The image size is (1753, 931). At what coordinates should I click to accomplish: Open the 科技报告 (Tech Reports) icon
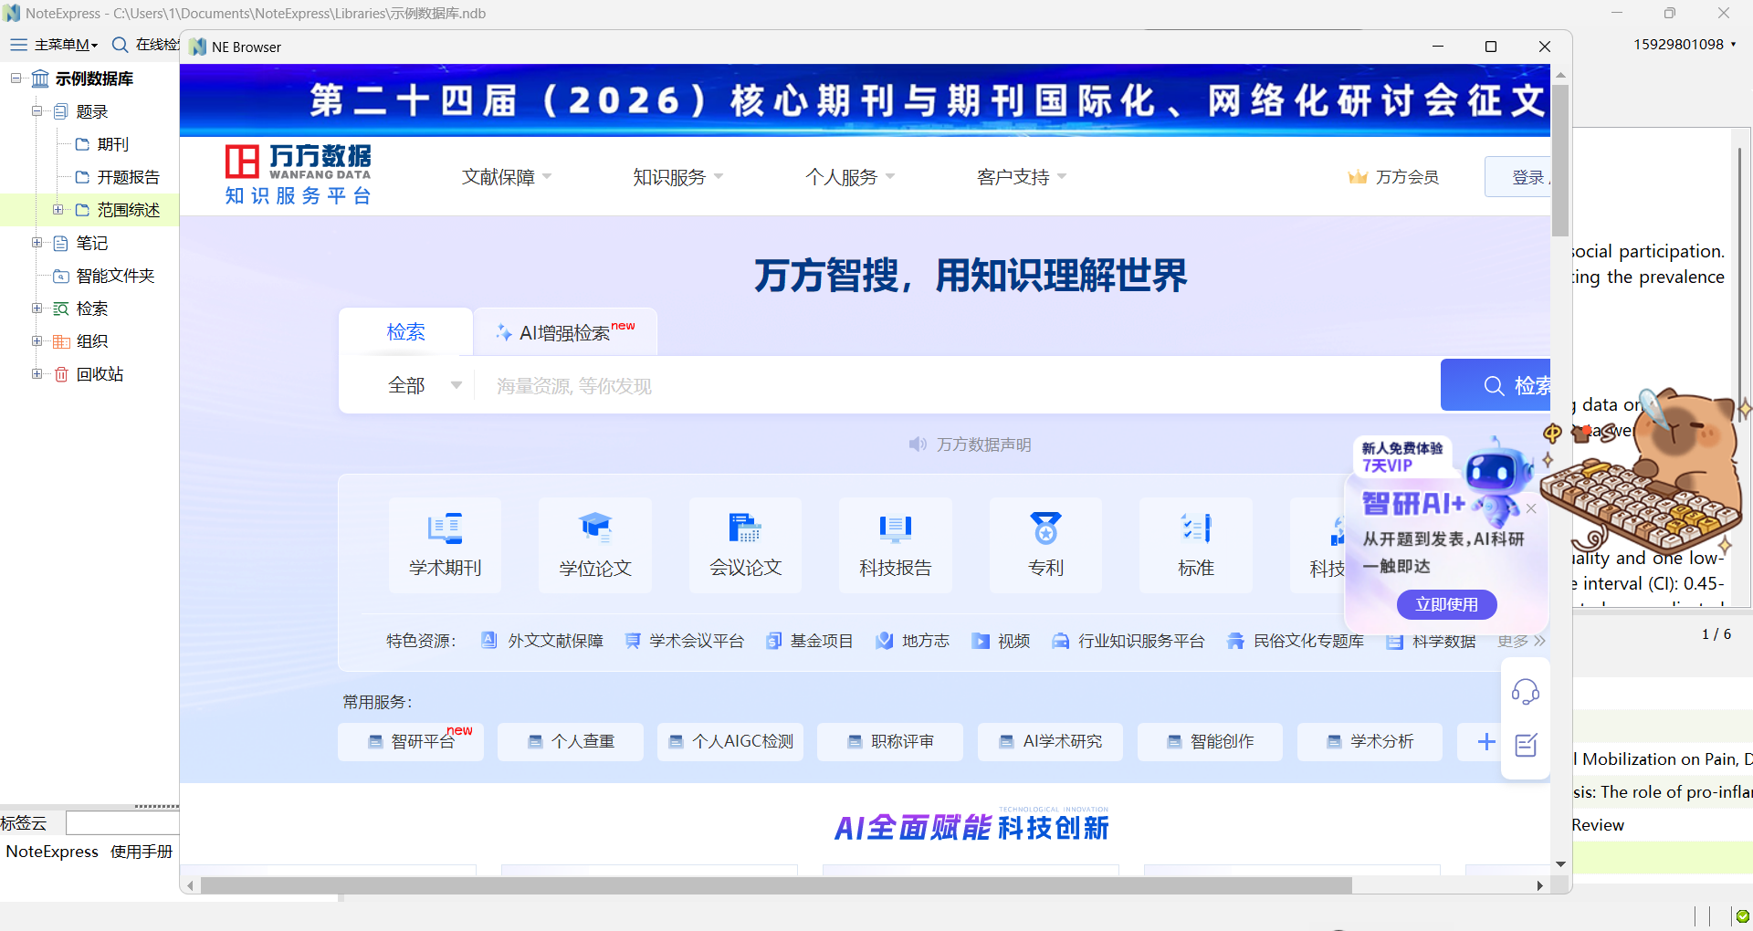895,543
